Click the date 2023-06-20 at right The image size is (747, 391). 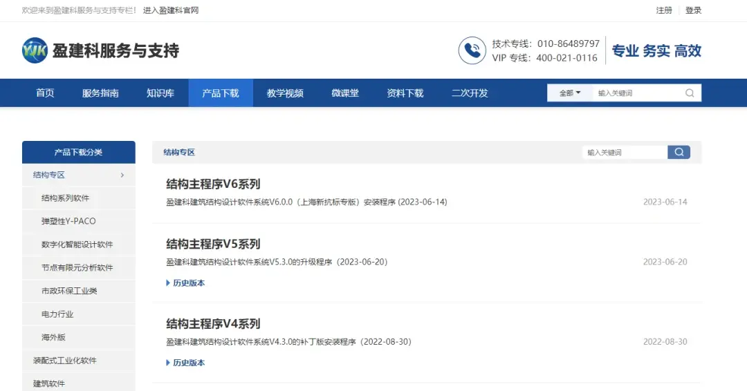tap(665, 262)
